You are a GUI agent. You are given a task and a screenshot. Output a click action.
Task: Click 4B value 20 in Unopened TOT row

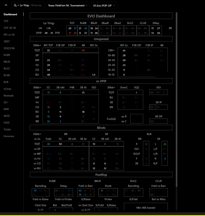83,51
